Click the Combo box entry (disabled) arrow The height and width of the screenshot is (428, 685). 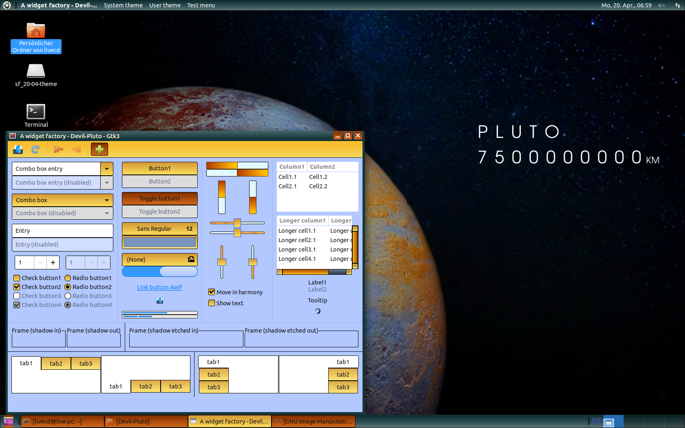tap(107, 183)
